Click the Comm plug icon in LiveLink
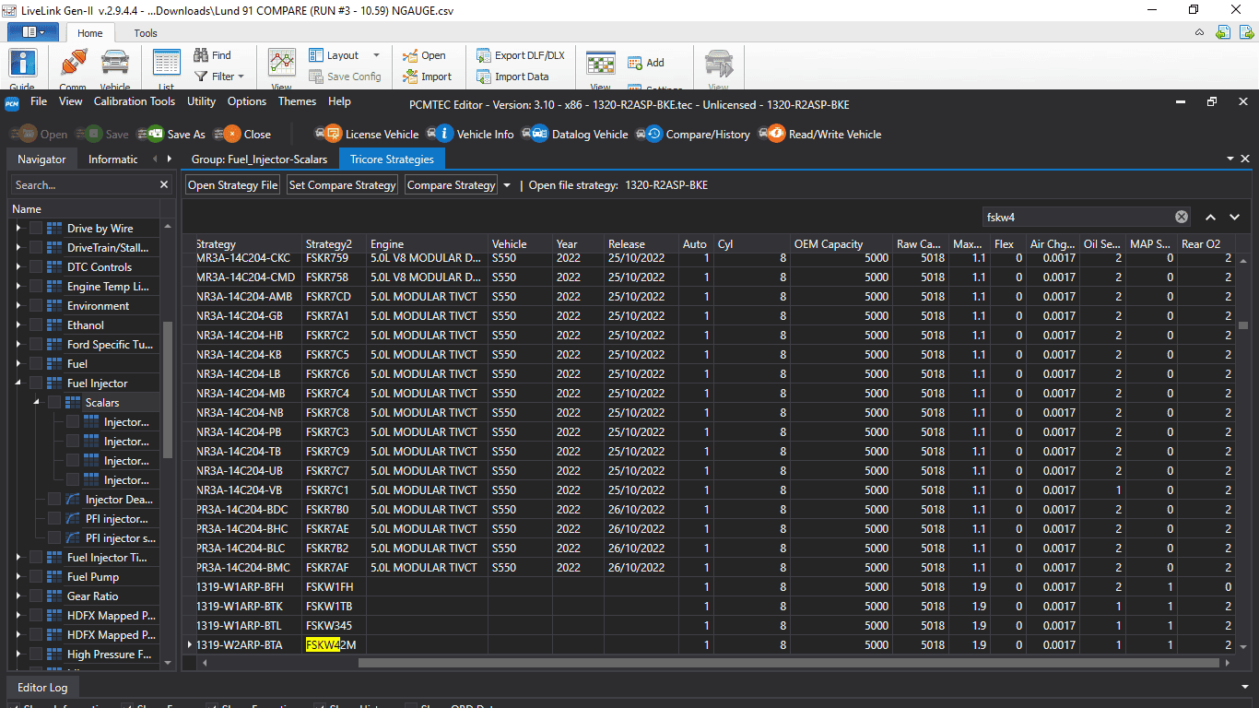The width and height of the screenshot is (1259, 708). 73,63
